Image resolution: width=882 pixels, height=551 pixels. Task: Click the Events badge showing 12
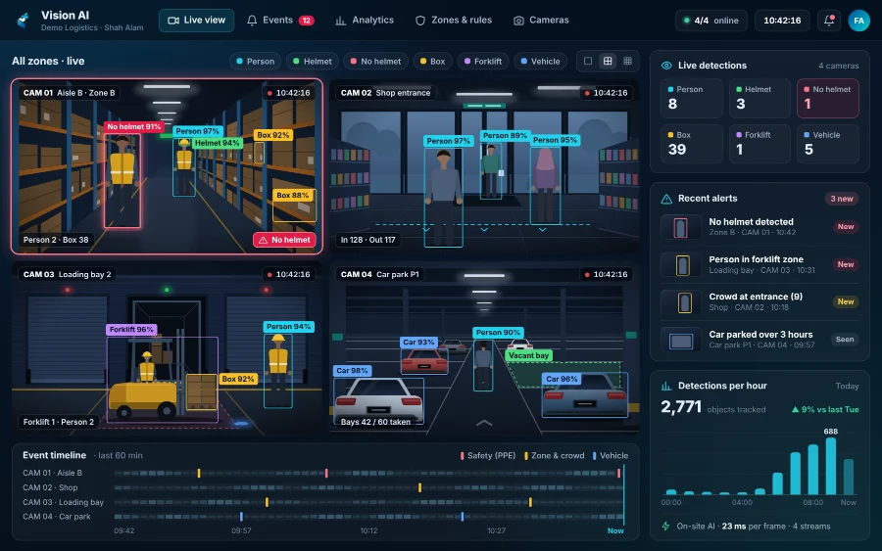pos(306,21)
